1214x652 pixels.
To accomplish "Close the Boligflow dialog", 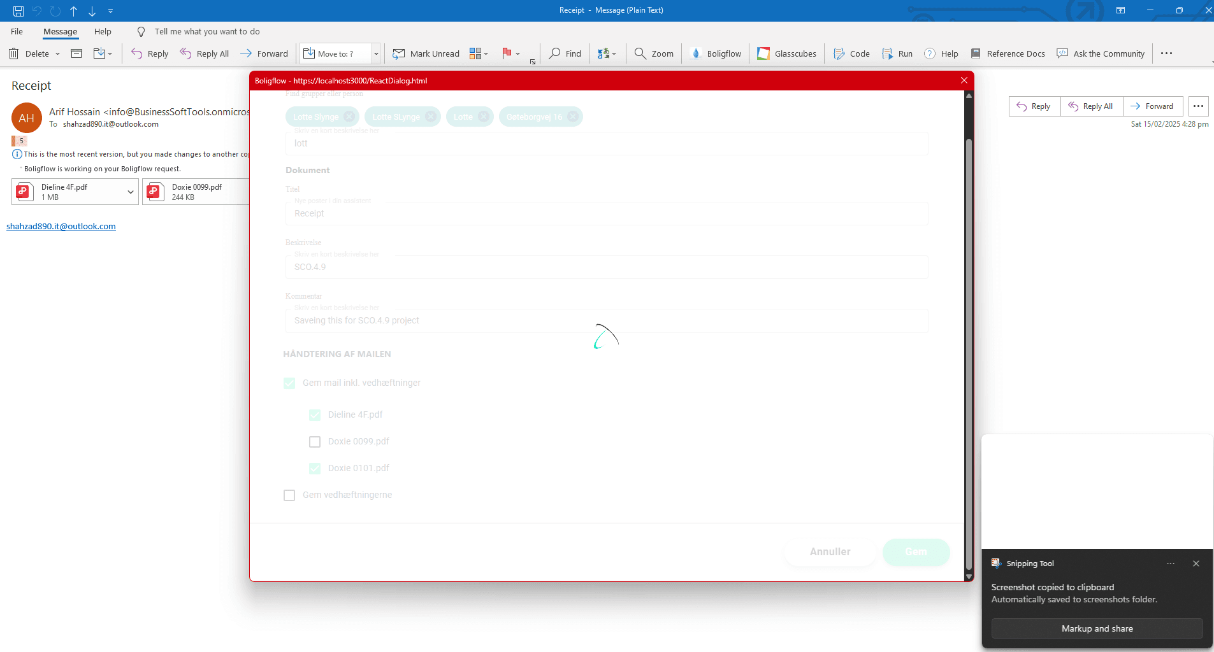I will pos(964,80).
